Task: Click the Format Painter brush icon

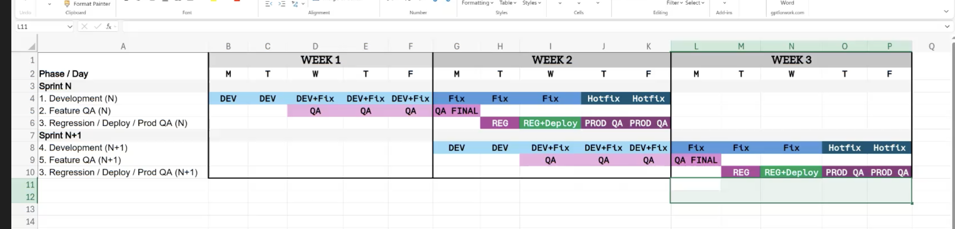Action: click(x=67, y=4)
